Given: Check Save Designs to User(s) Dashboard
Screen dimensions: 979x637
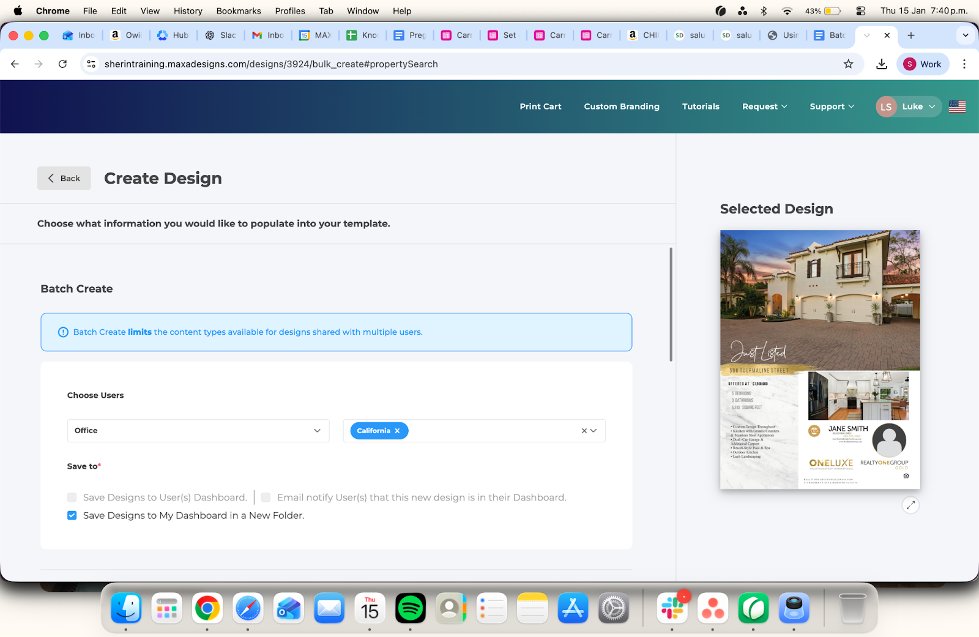Looking at the screenshot, I should 72,497.
